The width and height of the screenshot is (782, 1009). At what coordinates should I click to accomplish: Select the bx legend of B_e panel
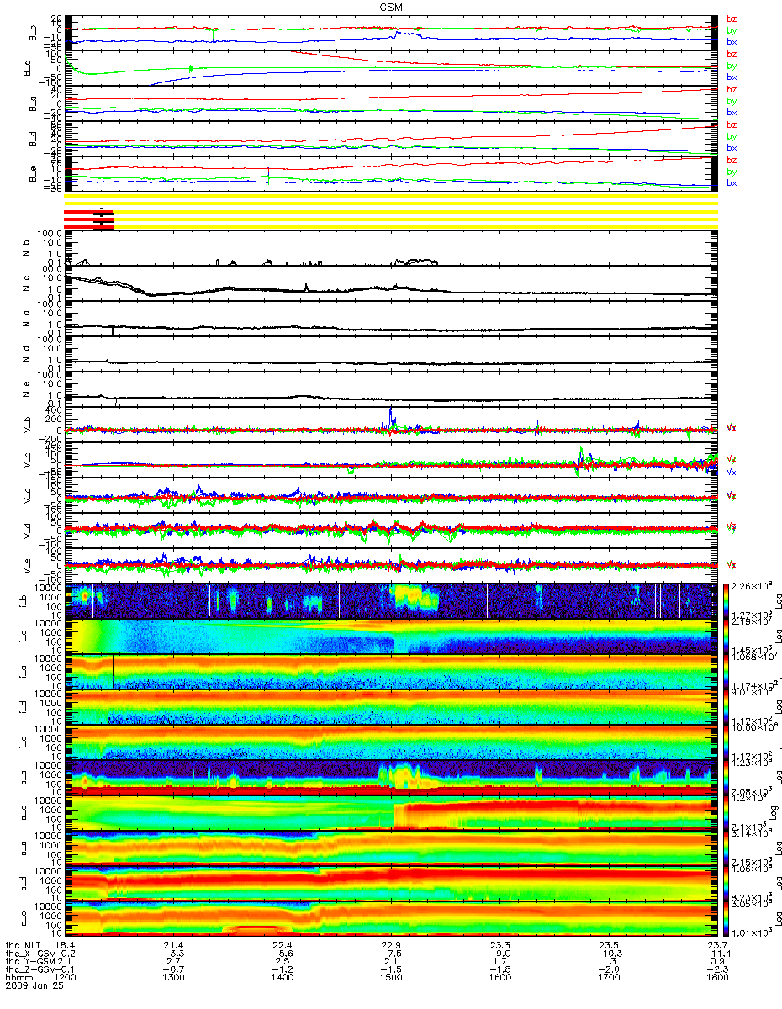[x=732, y=182]
